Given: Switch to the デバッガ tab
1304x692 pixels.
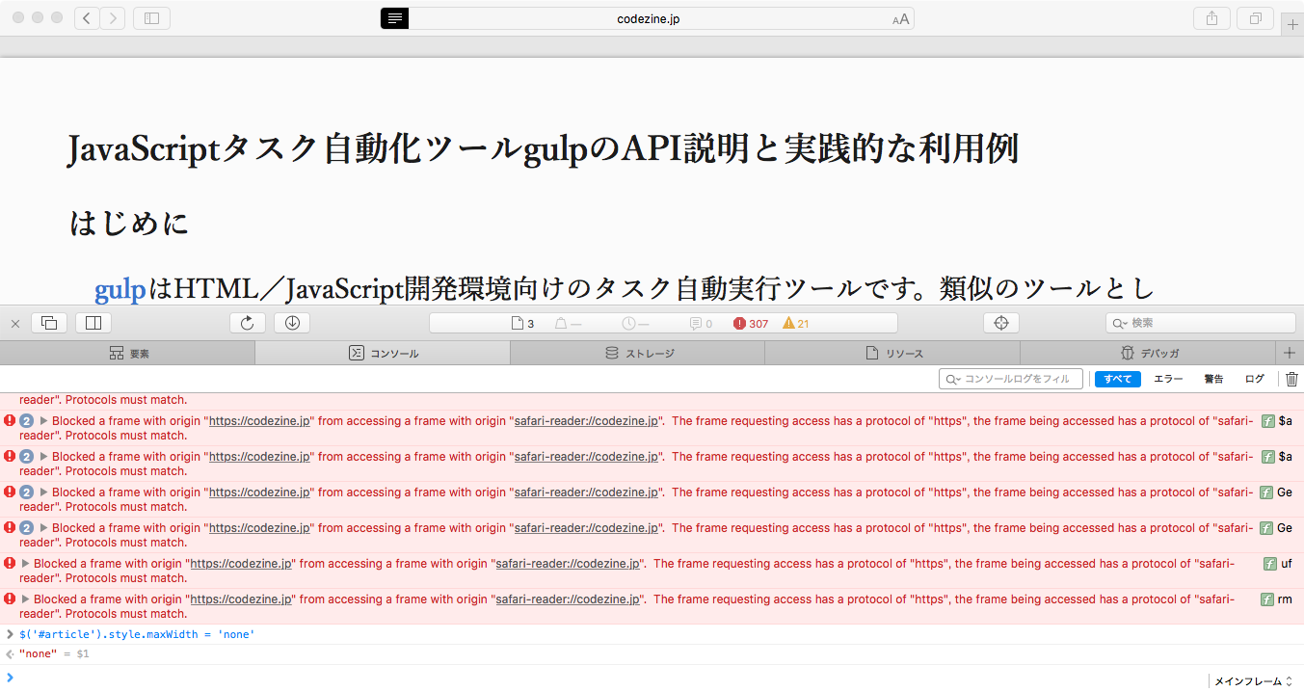Looking at the screenshot, I should (1148, 354).
